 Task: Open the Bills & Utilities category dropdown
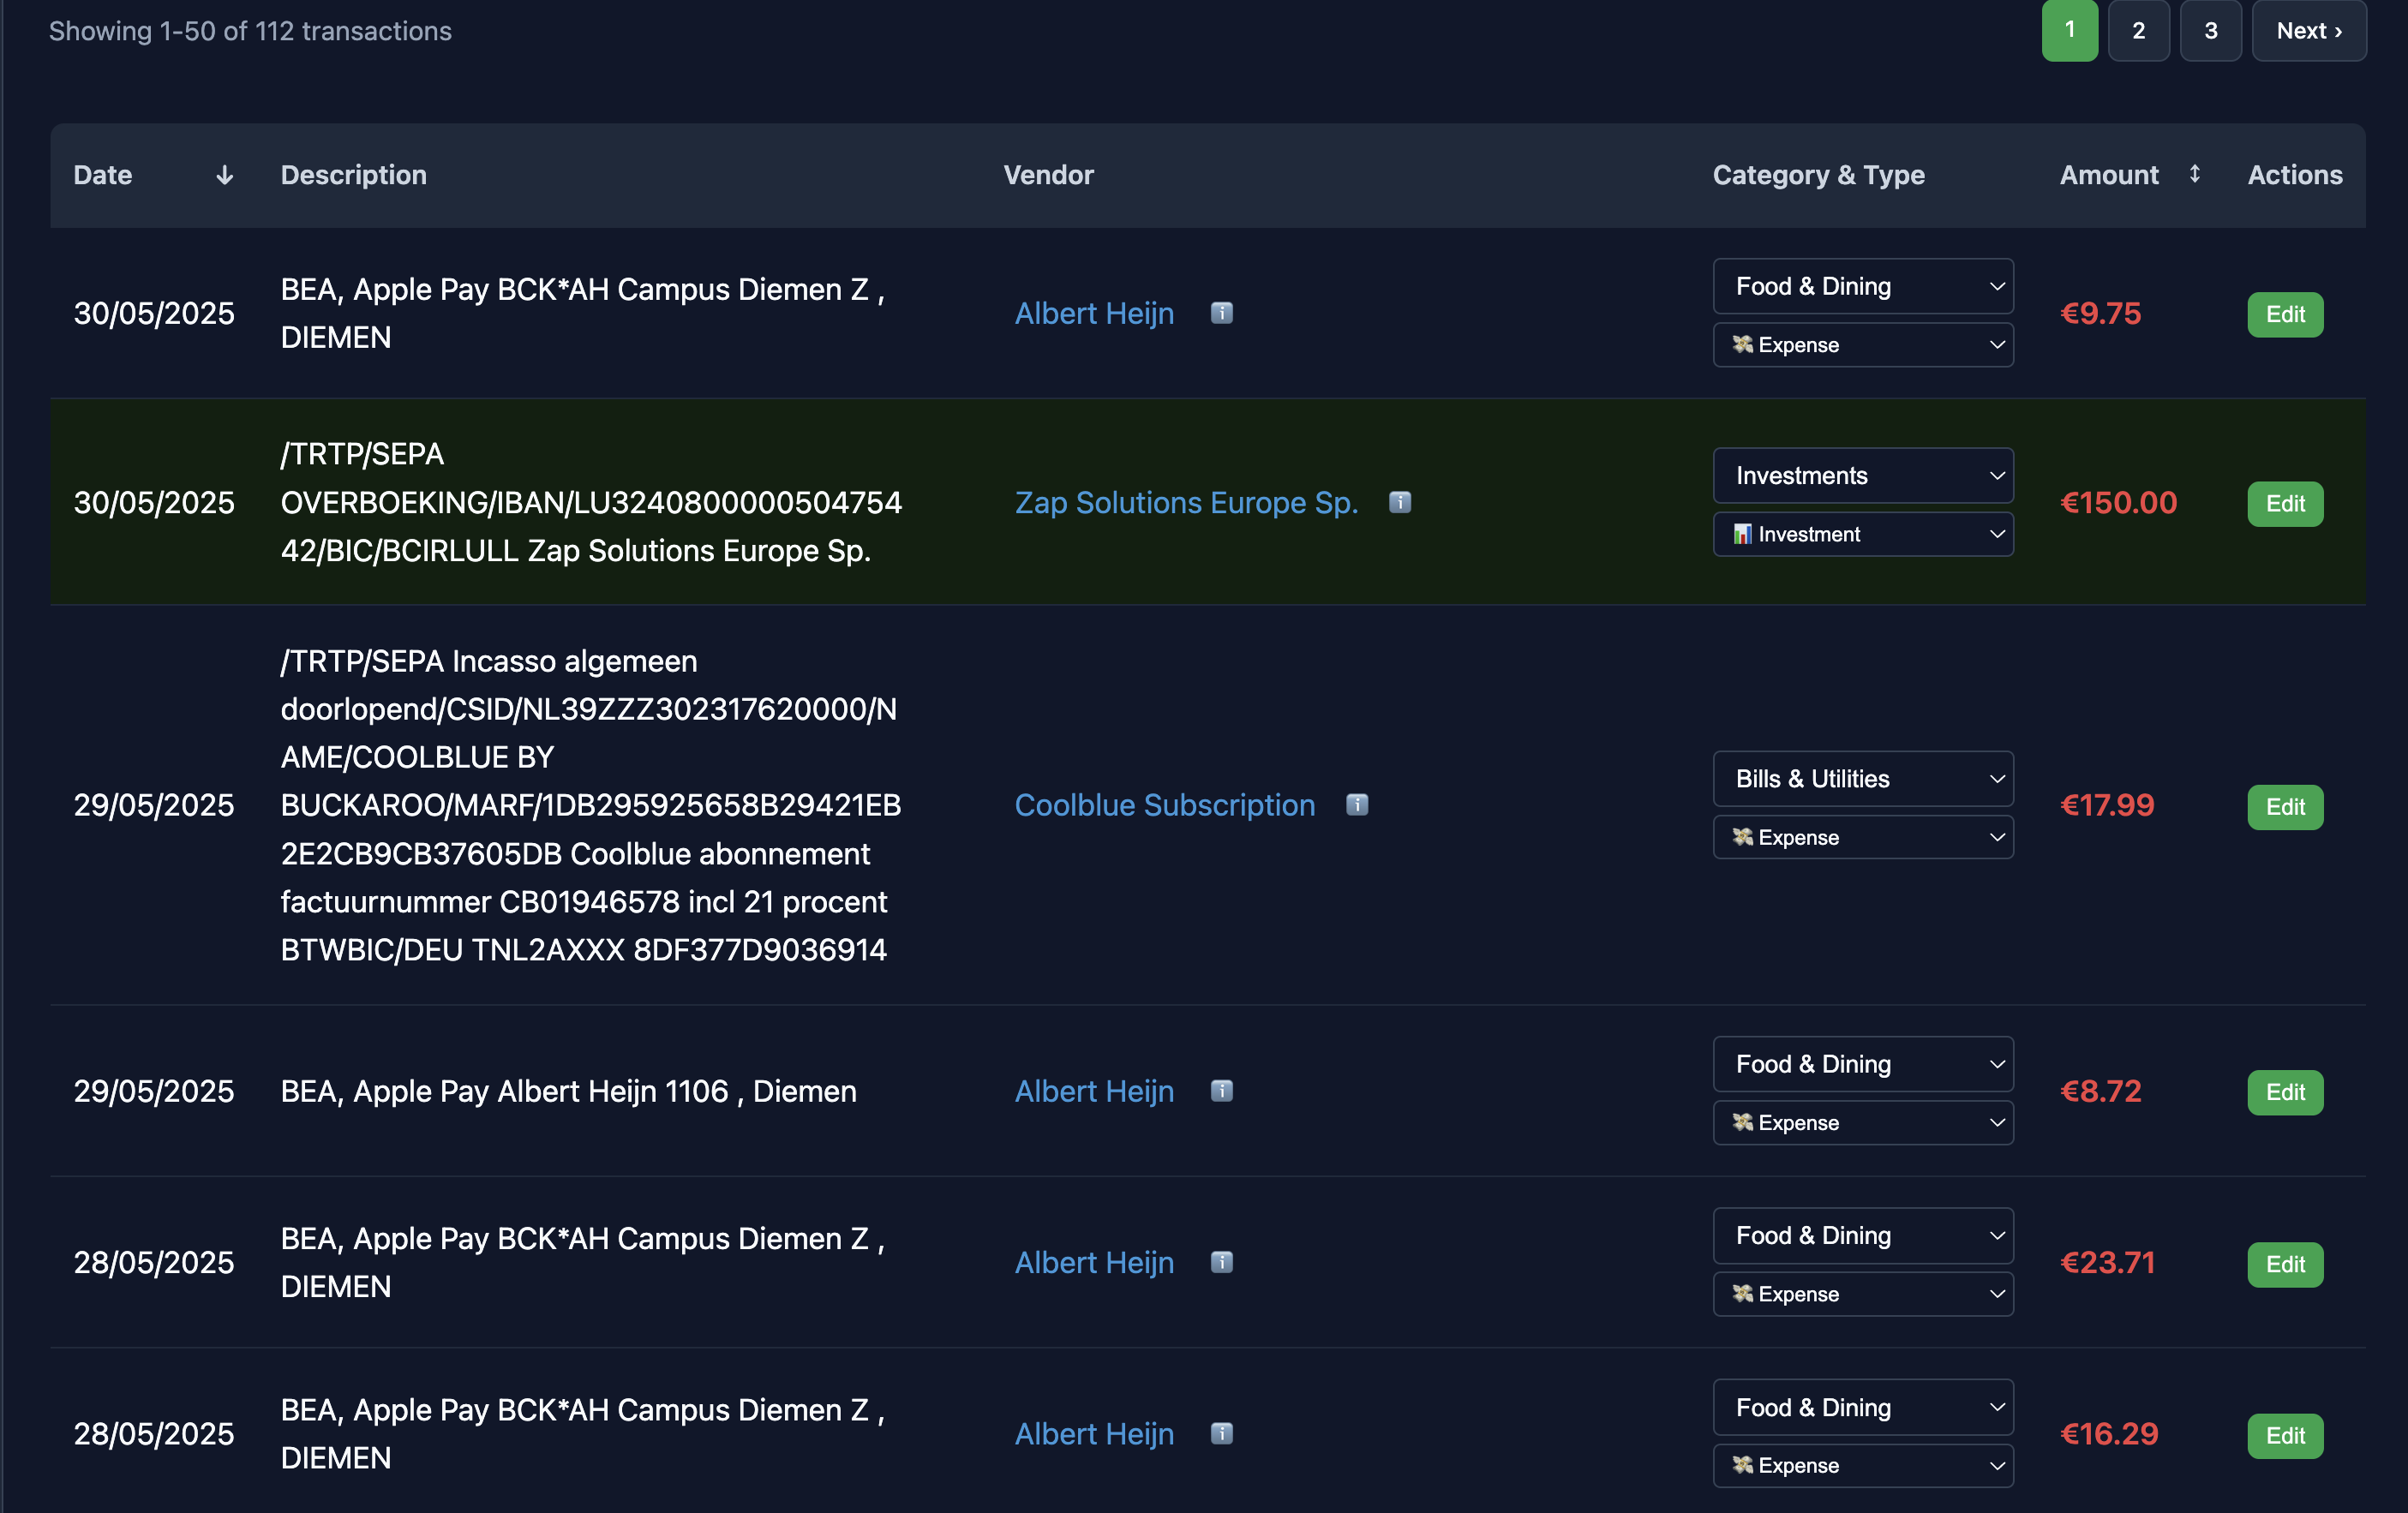point(1863,778)
